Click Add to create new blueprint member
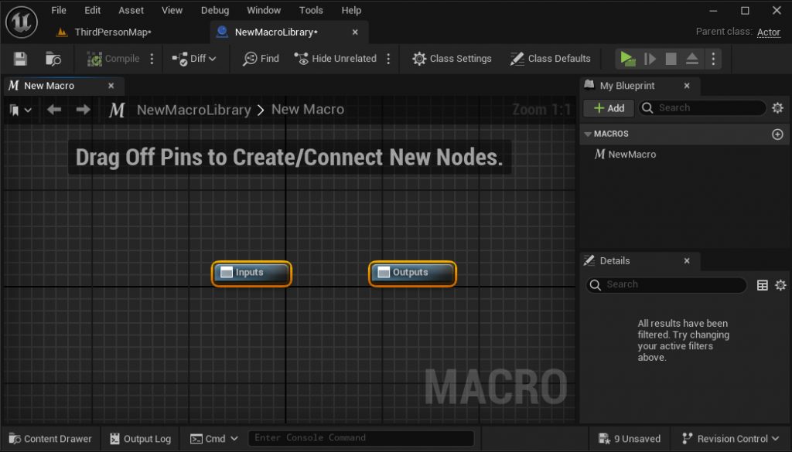The width and height of the screenshot is (792, 452). [x=608, y=107]
